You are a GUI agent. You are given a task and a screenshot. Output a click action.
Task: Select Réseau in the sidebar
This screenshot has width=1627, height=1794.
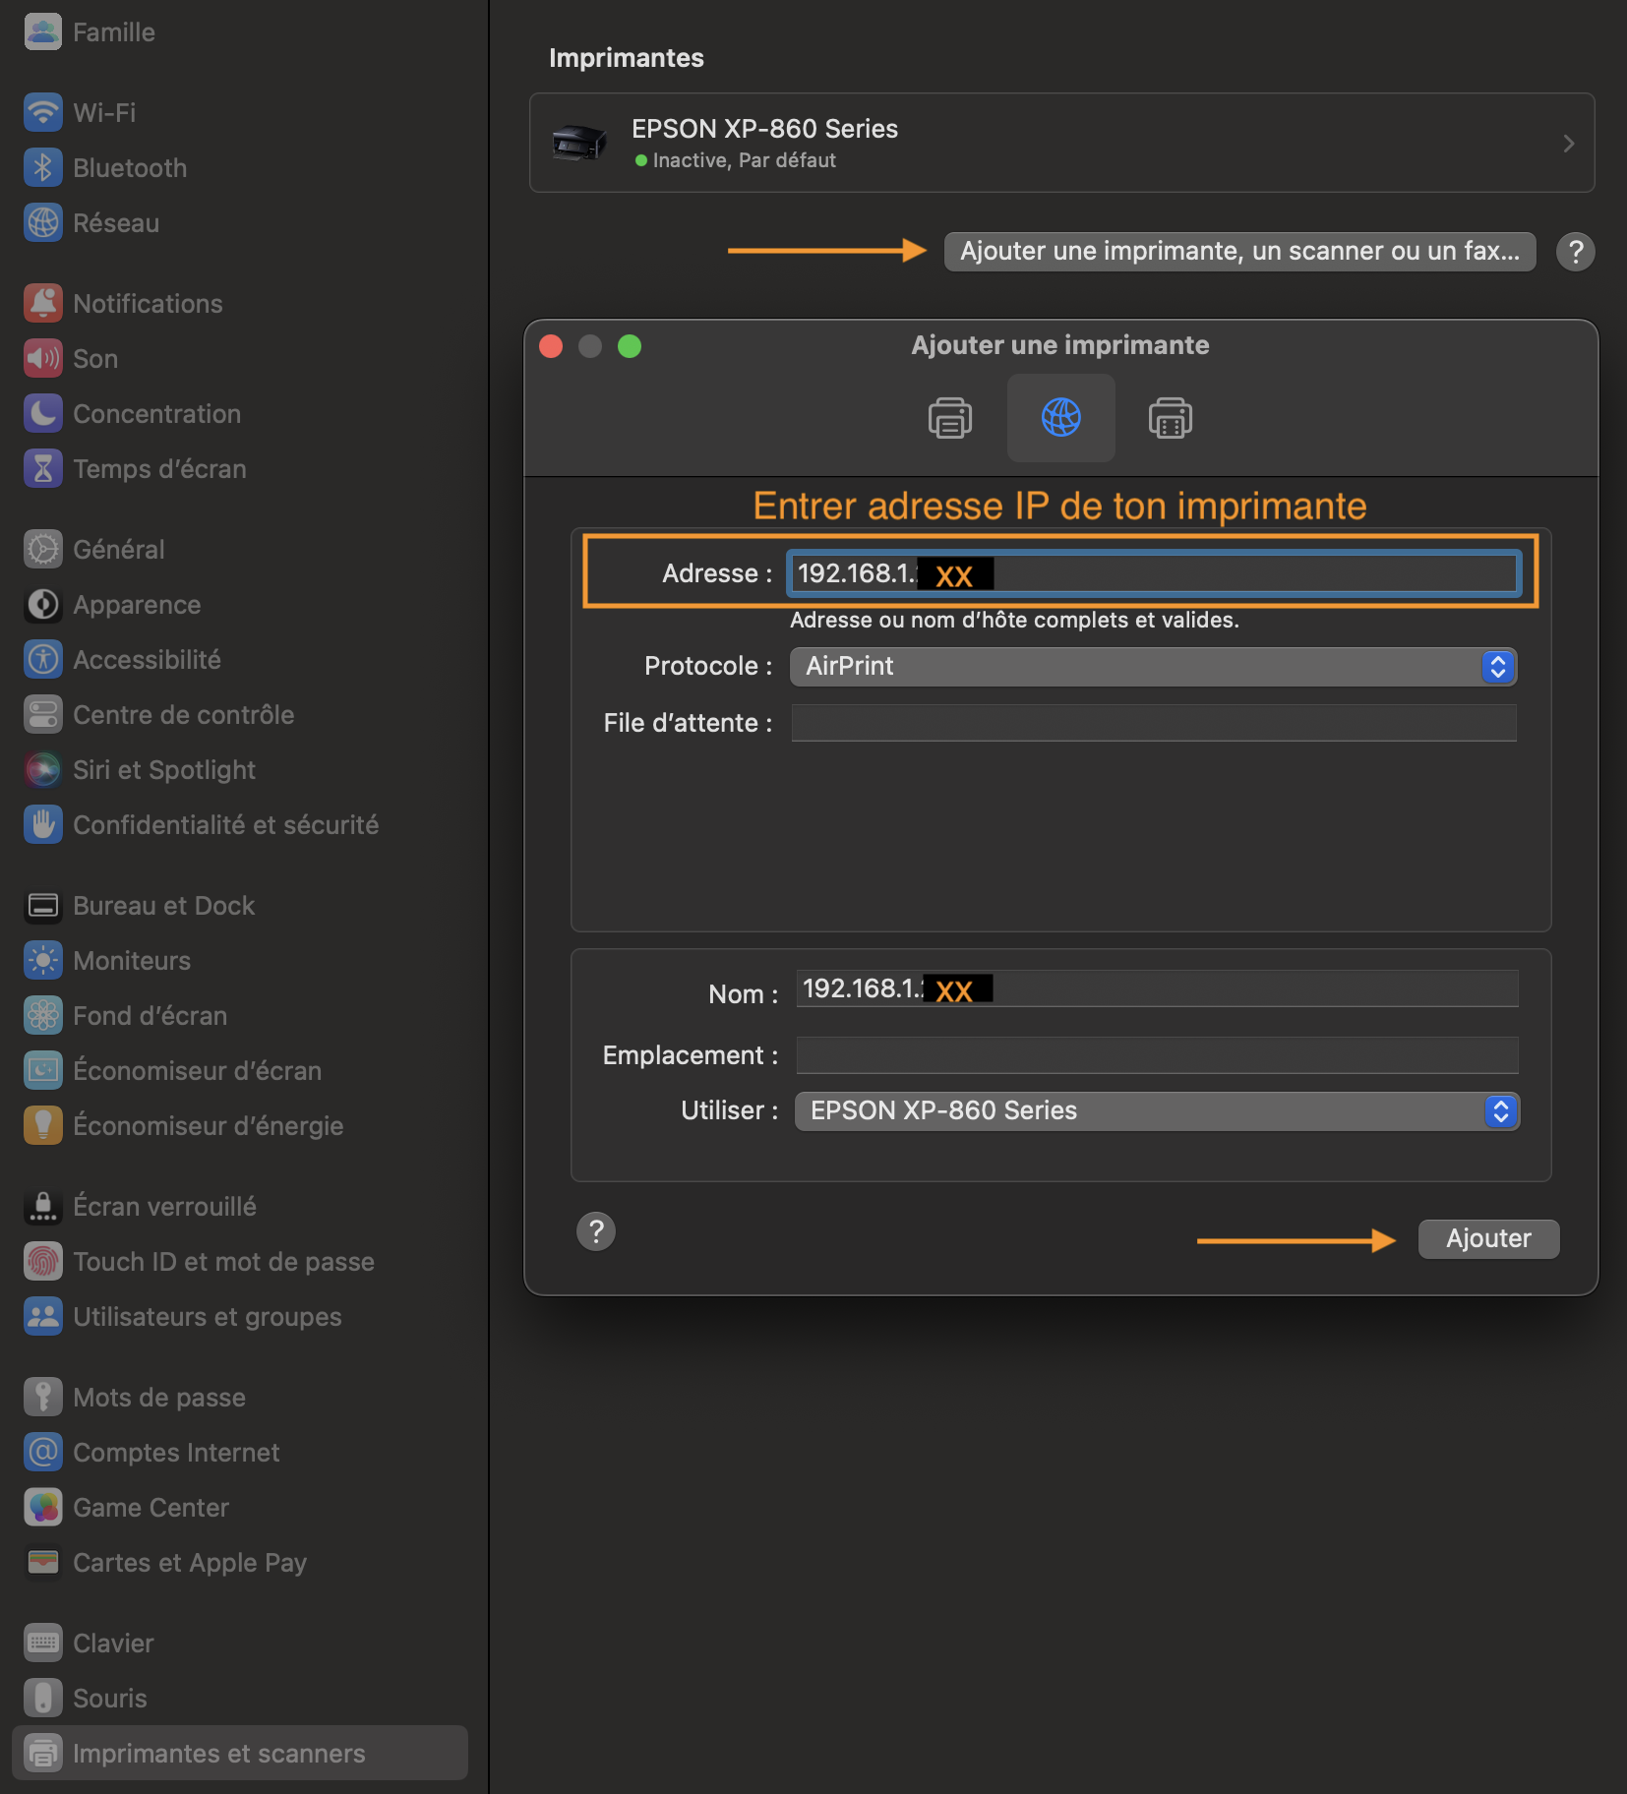click(115, 223)
